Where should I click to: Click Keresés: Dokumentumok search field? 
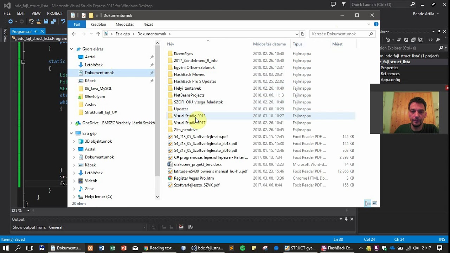click(x=342, y=34)
